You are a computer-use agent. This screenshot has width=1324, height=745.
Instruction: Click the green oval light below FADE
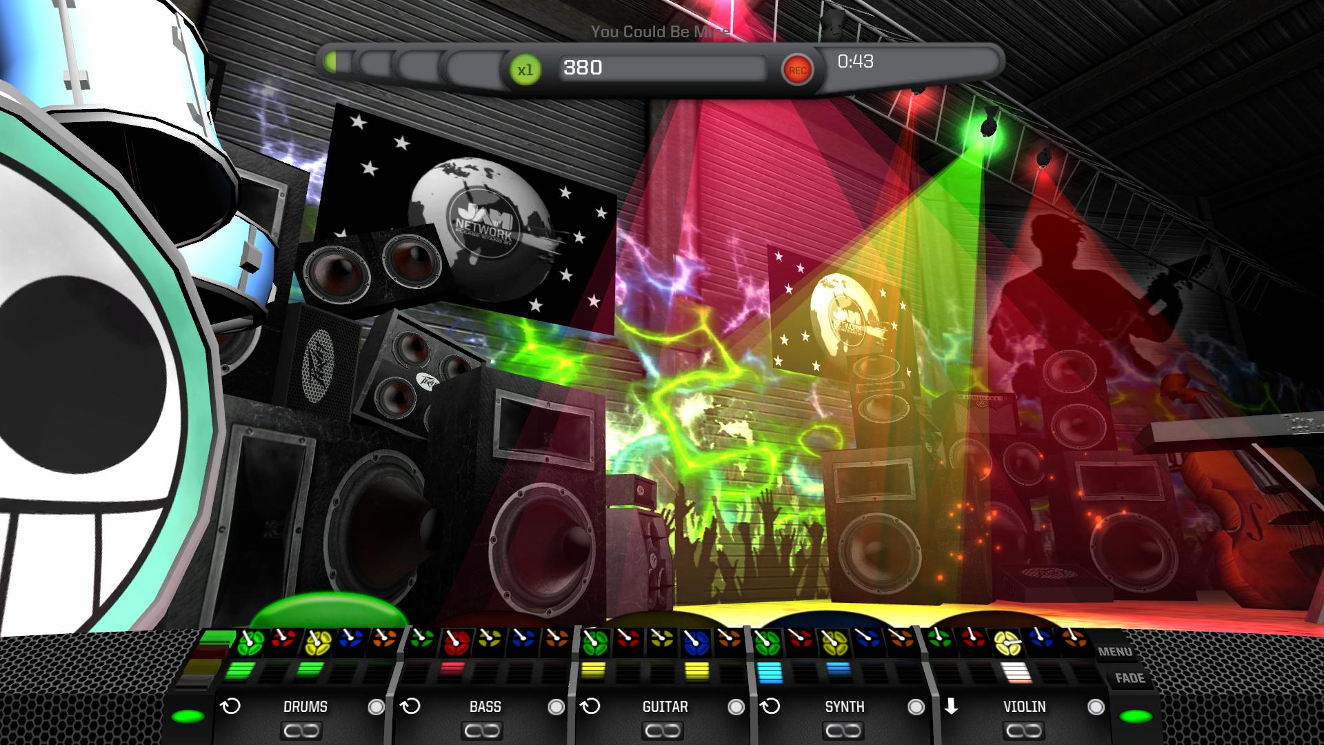tap(1135, 716)
